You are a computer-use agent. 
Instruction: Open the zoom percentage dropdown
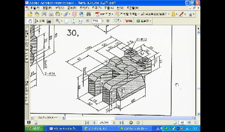click(x=103, y=21)
